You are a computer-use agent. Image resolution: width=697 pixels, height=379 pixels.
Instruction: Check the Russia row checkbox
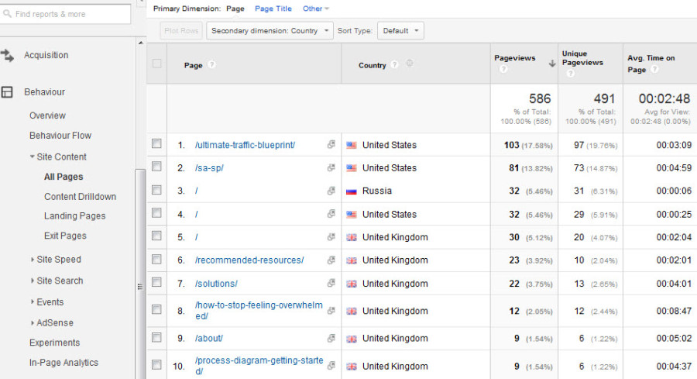tap(156, 190)
